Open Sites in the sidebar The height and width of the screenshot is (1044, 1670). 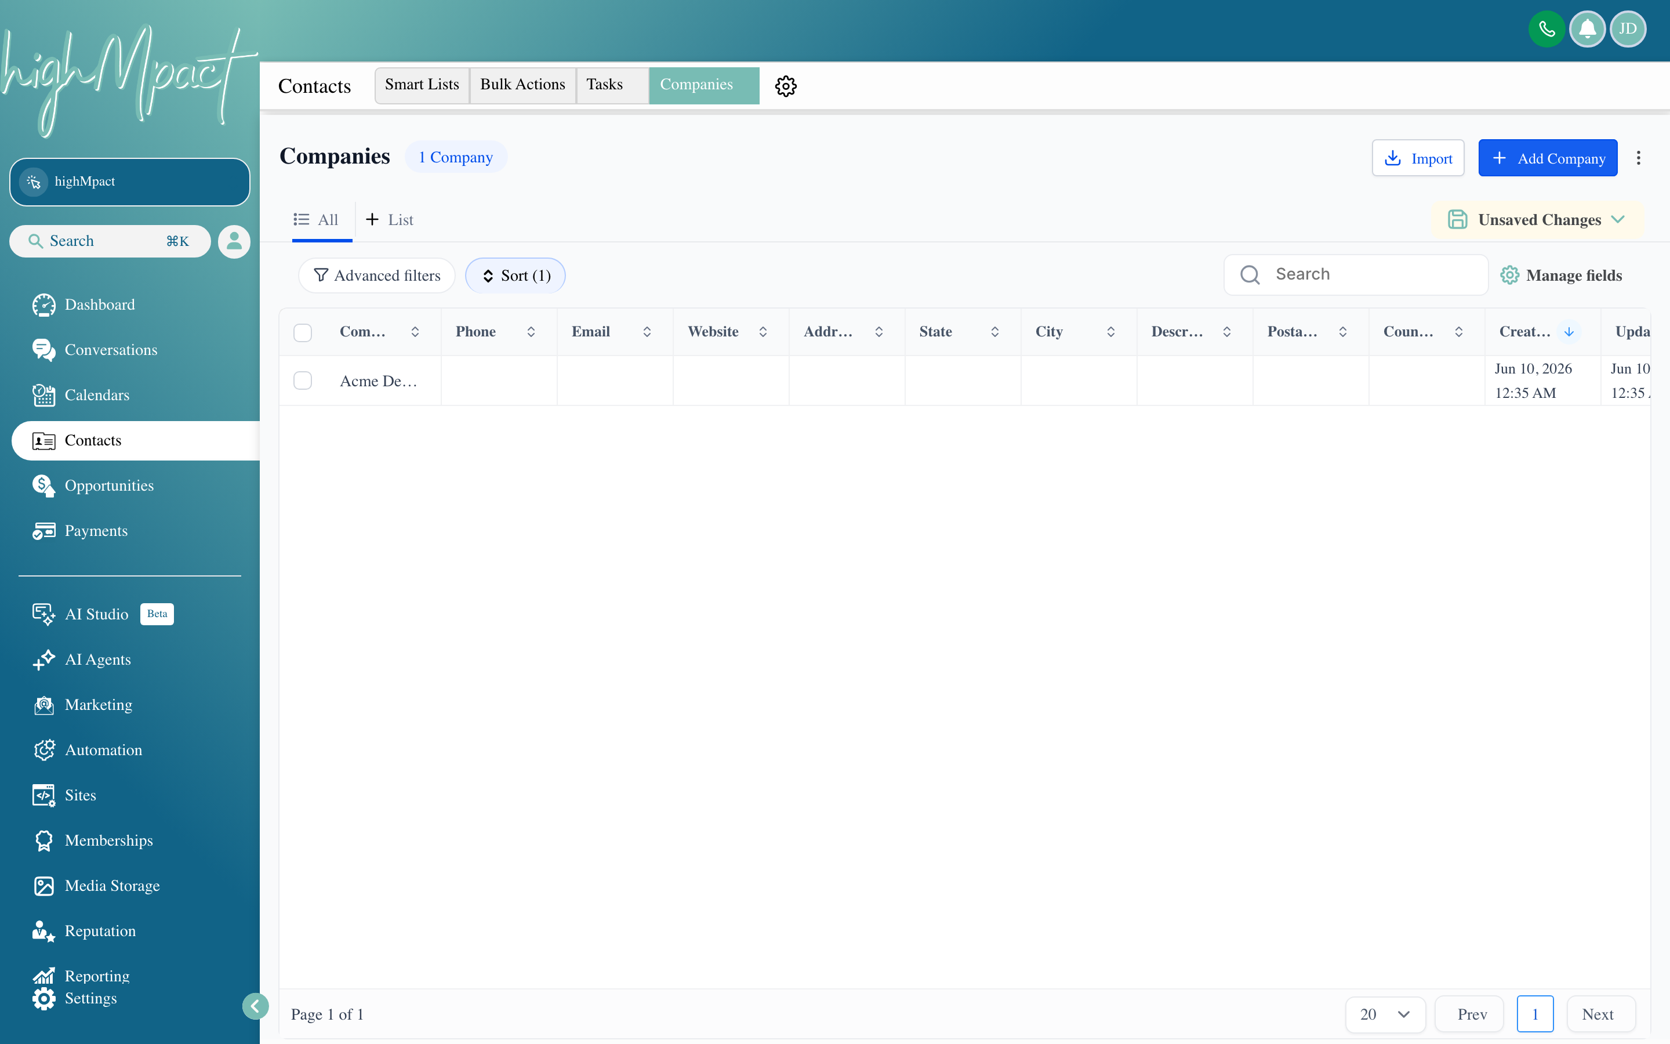pos(64,795)
